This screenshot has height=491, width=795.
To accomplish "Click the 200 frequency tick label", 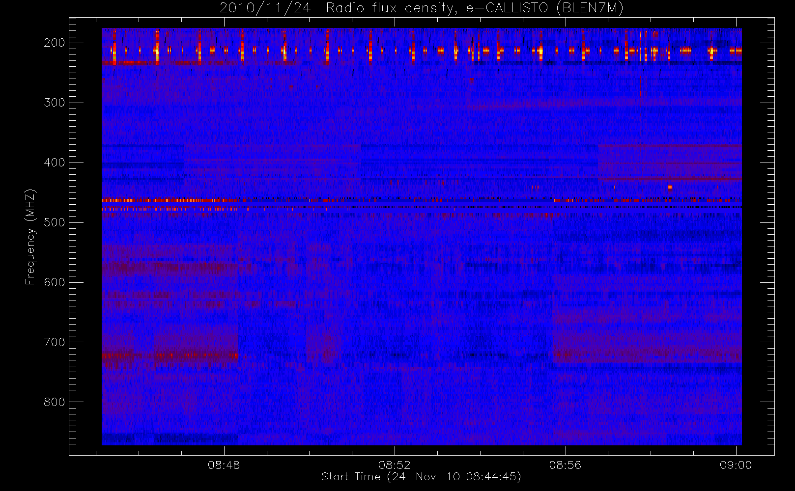I will click(54, 43).
